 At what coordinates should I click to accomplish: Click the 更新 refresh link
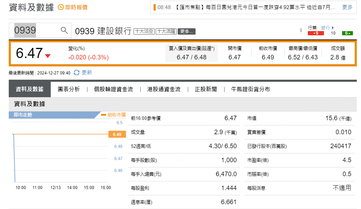click(87, 73)
